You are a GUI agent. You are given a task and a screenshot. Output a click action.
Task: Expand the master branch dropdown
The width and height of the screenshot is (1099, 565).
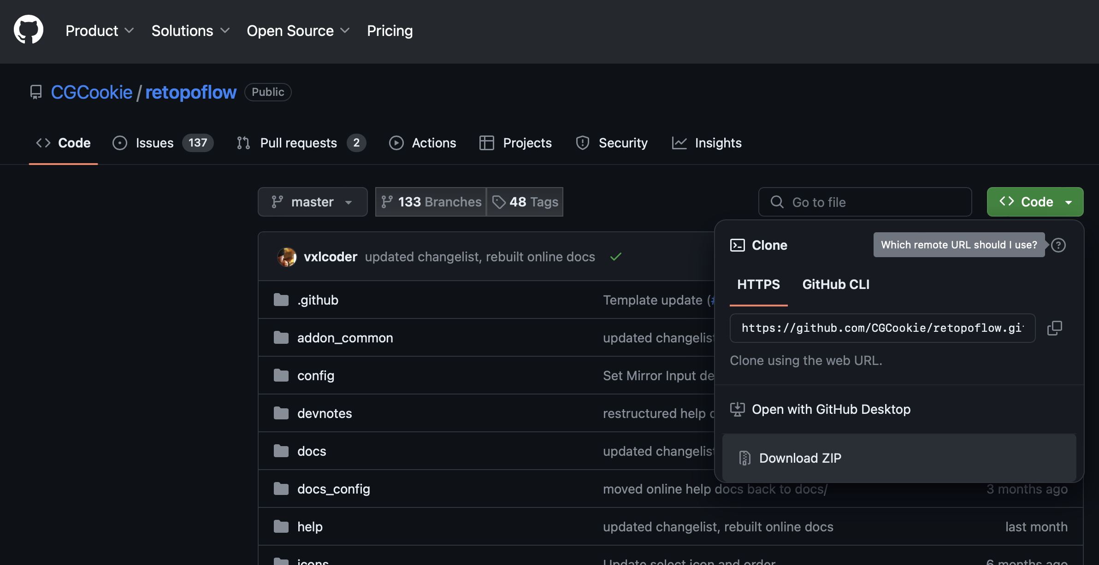click(312, 202)
